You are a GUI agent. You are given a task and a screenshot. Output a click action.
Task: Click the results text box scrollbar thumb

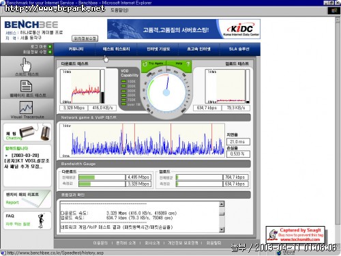222,214
